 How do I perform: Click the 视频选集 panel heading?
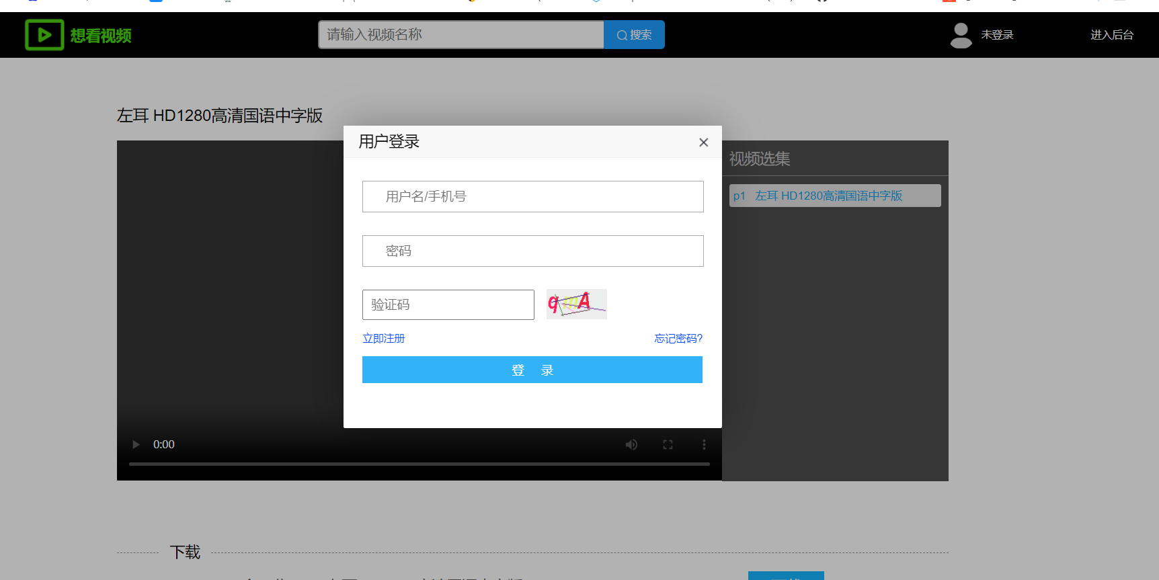(760, 159)
